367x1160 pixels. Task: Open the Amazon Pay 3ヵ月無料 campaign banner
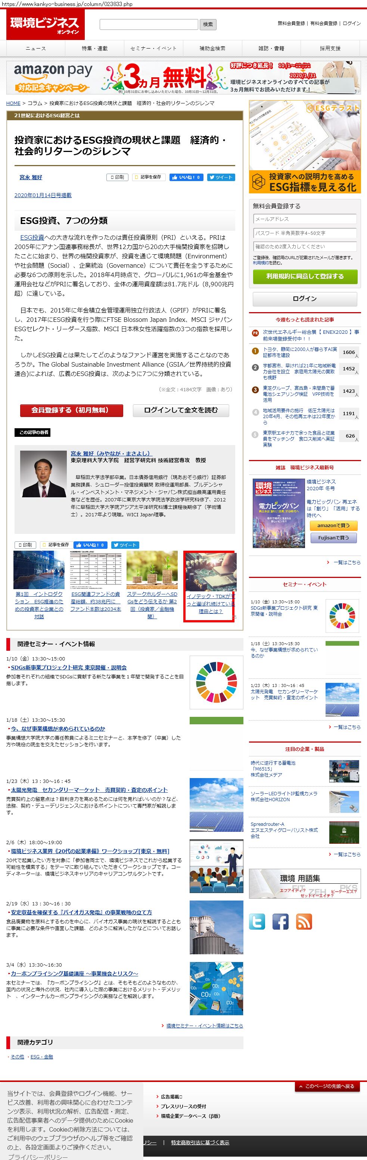183,77
